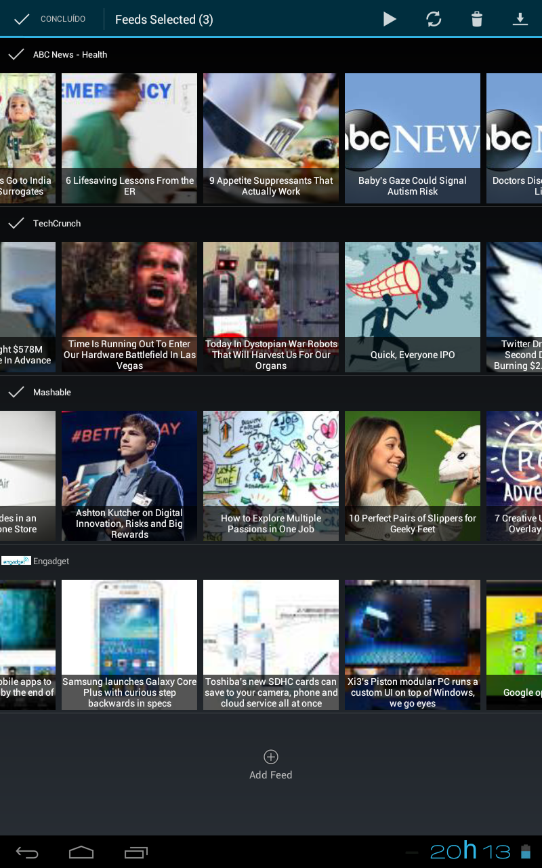Open 6 Lifesaving Lessons From the ER
The width and height of the screenshot is (542, 868).
pos(129,138)
